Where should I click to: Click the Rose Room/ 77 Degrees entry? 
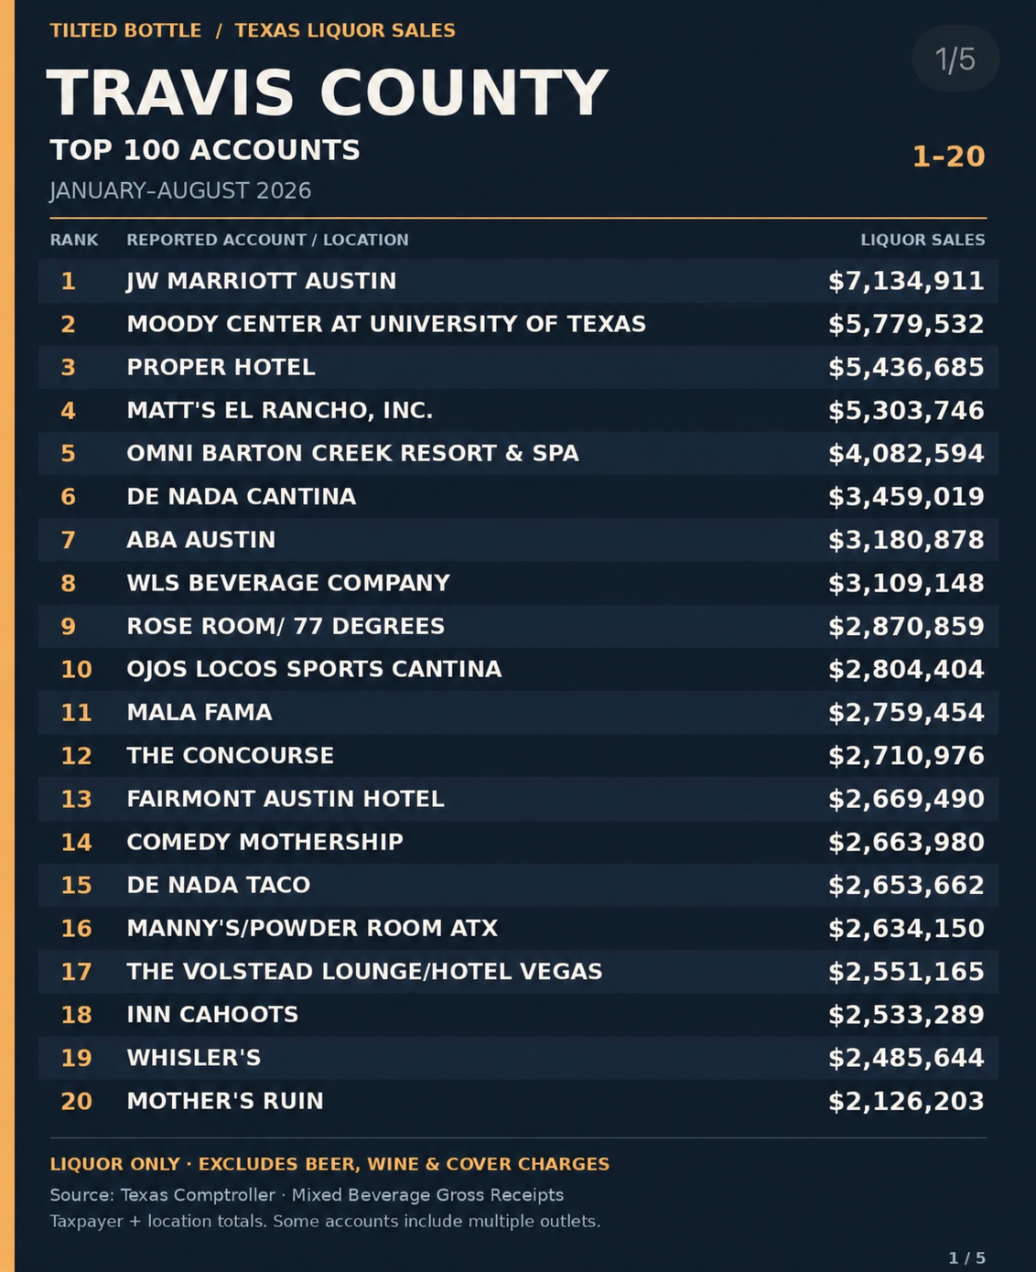[x=286, y=626]
